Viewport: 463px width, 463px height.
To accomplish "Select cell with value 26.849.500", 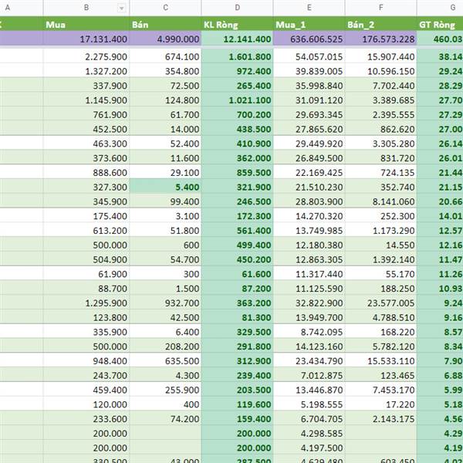I will click(309, 157).
